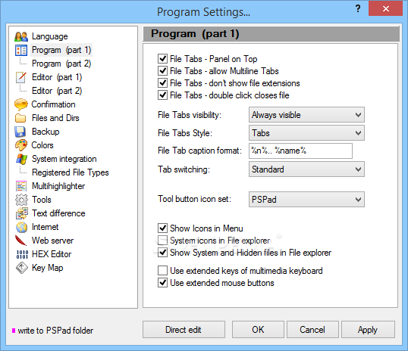Click the Internet globe icon
Viewport: 408px width, 351px height.
(x=21, y=227)
